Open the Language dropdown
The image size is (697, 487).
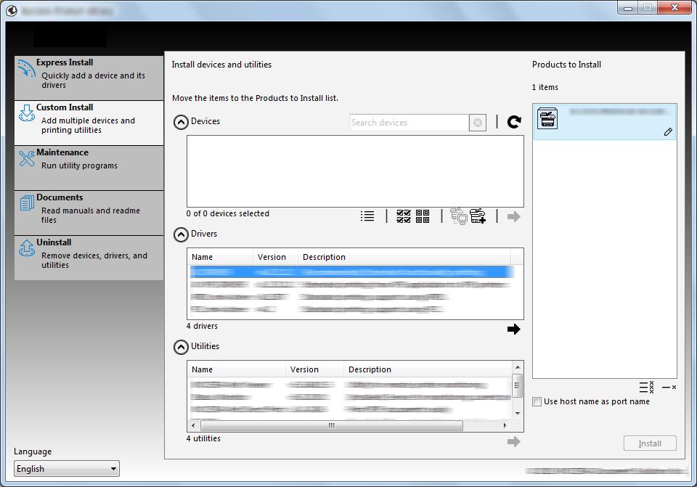click(x=67, y=469)
